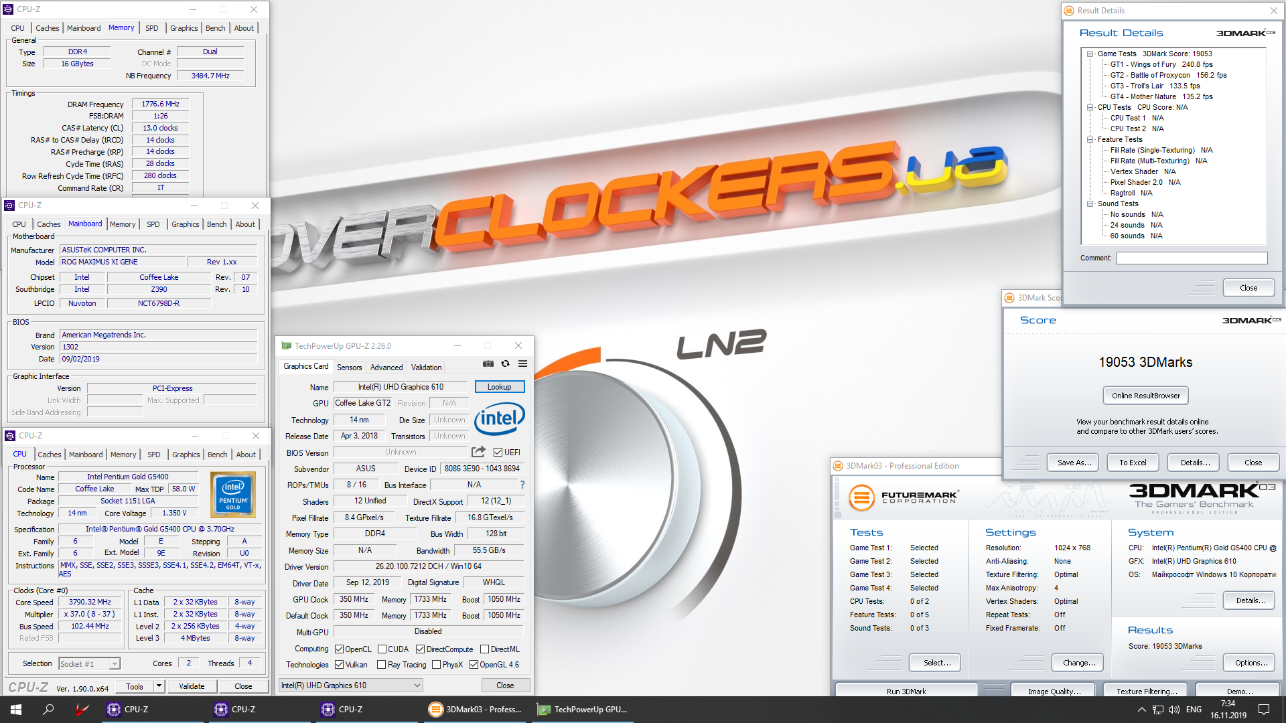
Task: Click the Image Quality... button
Action: (1054, 690)
